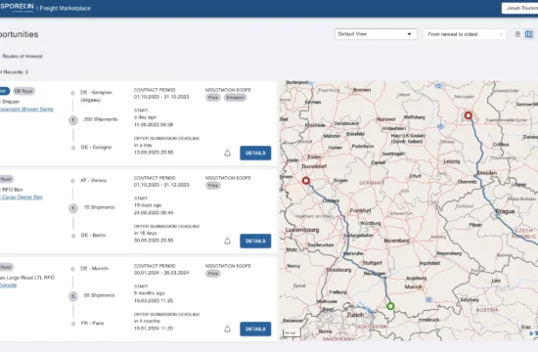The height and width of the screenshot is (352, 538).
Task: Open Details for the Munich to Paris offer
Action: tap(255, 329)
